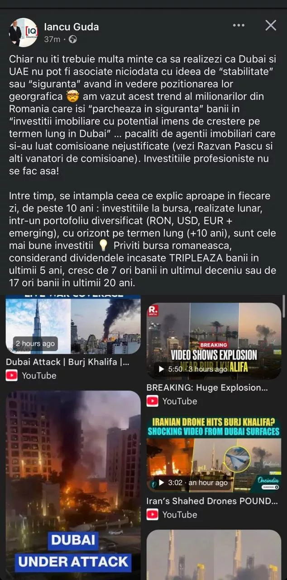Open the Dubai Attack Burj Khalifa thumbnail
This screenshot has height=580, width=287.
73,324
